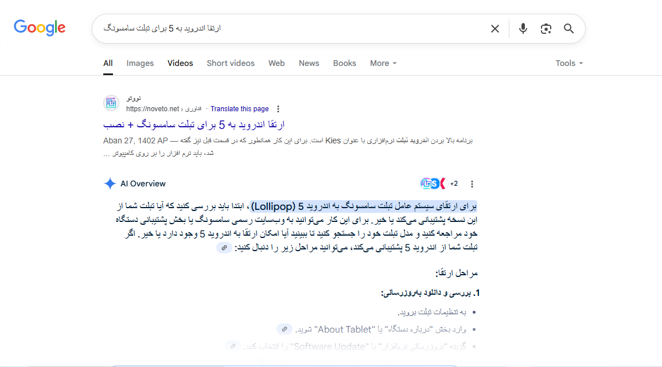Click the magnifying glass search button

click(x=568, y=29)
